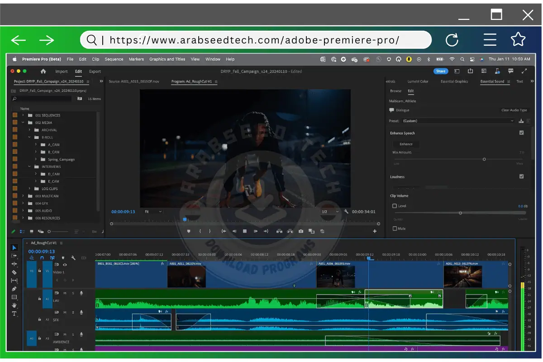The width and height of the screenshot is (543, 362).
Task: Switch to the Lumetri Color tab
Action: [x=417, y=81]
